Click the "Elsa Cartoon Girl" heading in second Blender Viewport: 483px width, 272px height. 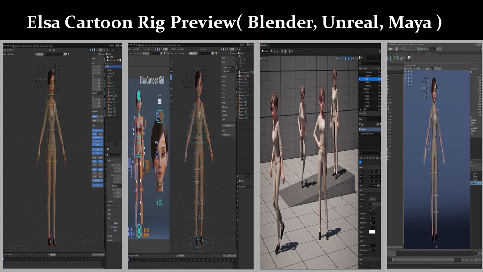click(152, 80)
